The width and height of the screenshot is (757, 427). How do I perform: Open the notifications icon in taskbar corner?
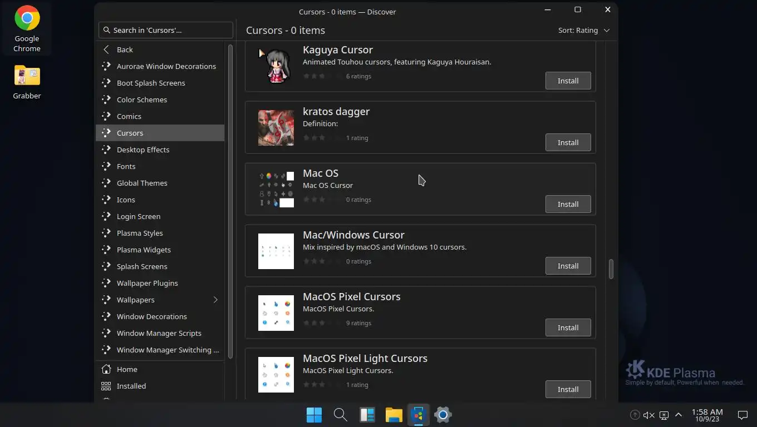tap(743, 415)
